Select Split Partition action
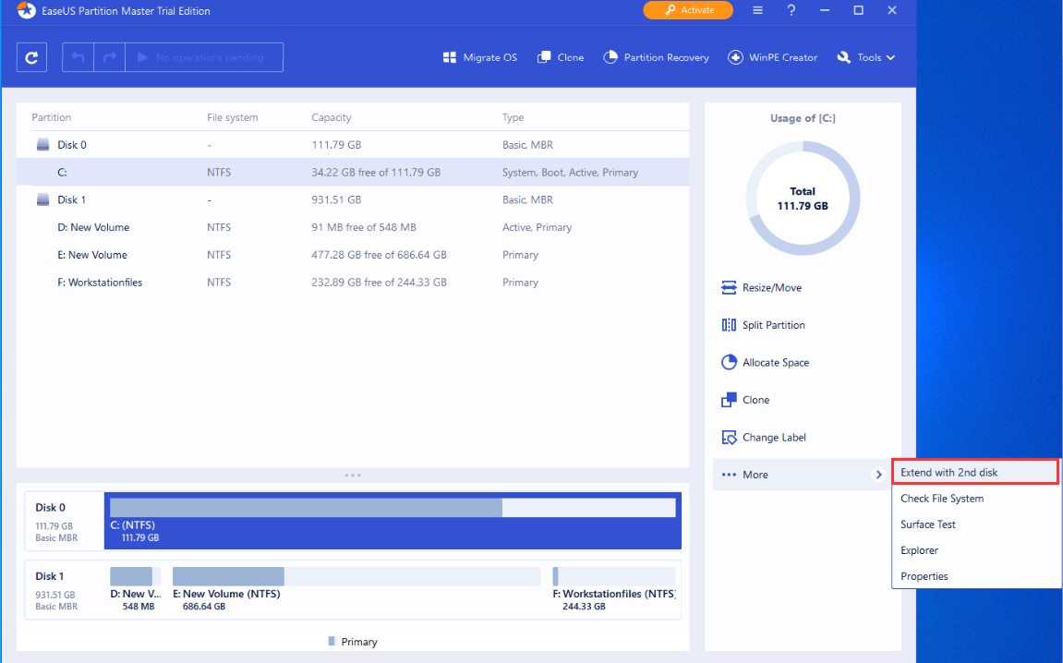This screenshot has width=1063, height=663. [x=773, y=325]
